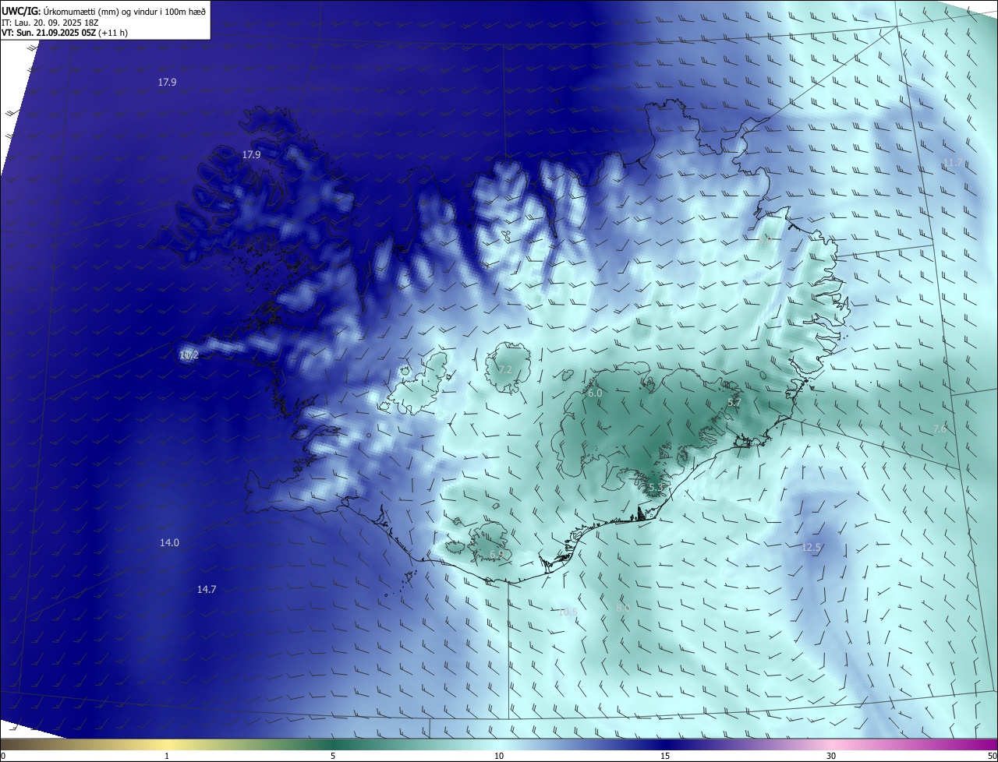
Task: Click the color scale tick label 0
Action: (3, 756)
